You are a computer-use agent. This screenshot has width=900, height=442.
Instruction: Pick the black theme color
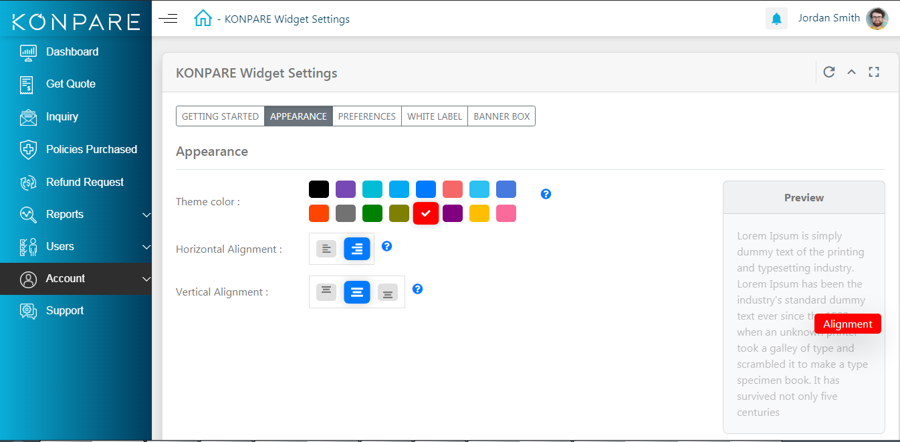[x=319, y=189]
